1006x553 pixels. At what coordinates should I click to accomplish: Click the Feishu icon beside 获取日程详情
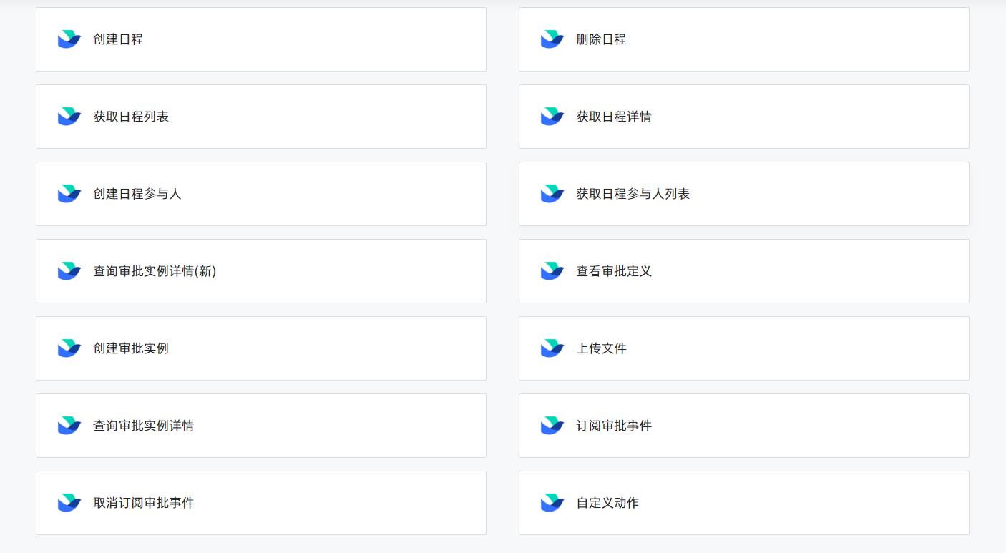[x=552, y=117]
